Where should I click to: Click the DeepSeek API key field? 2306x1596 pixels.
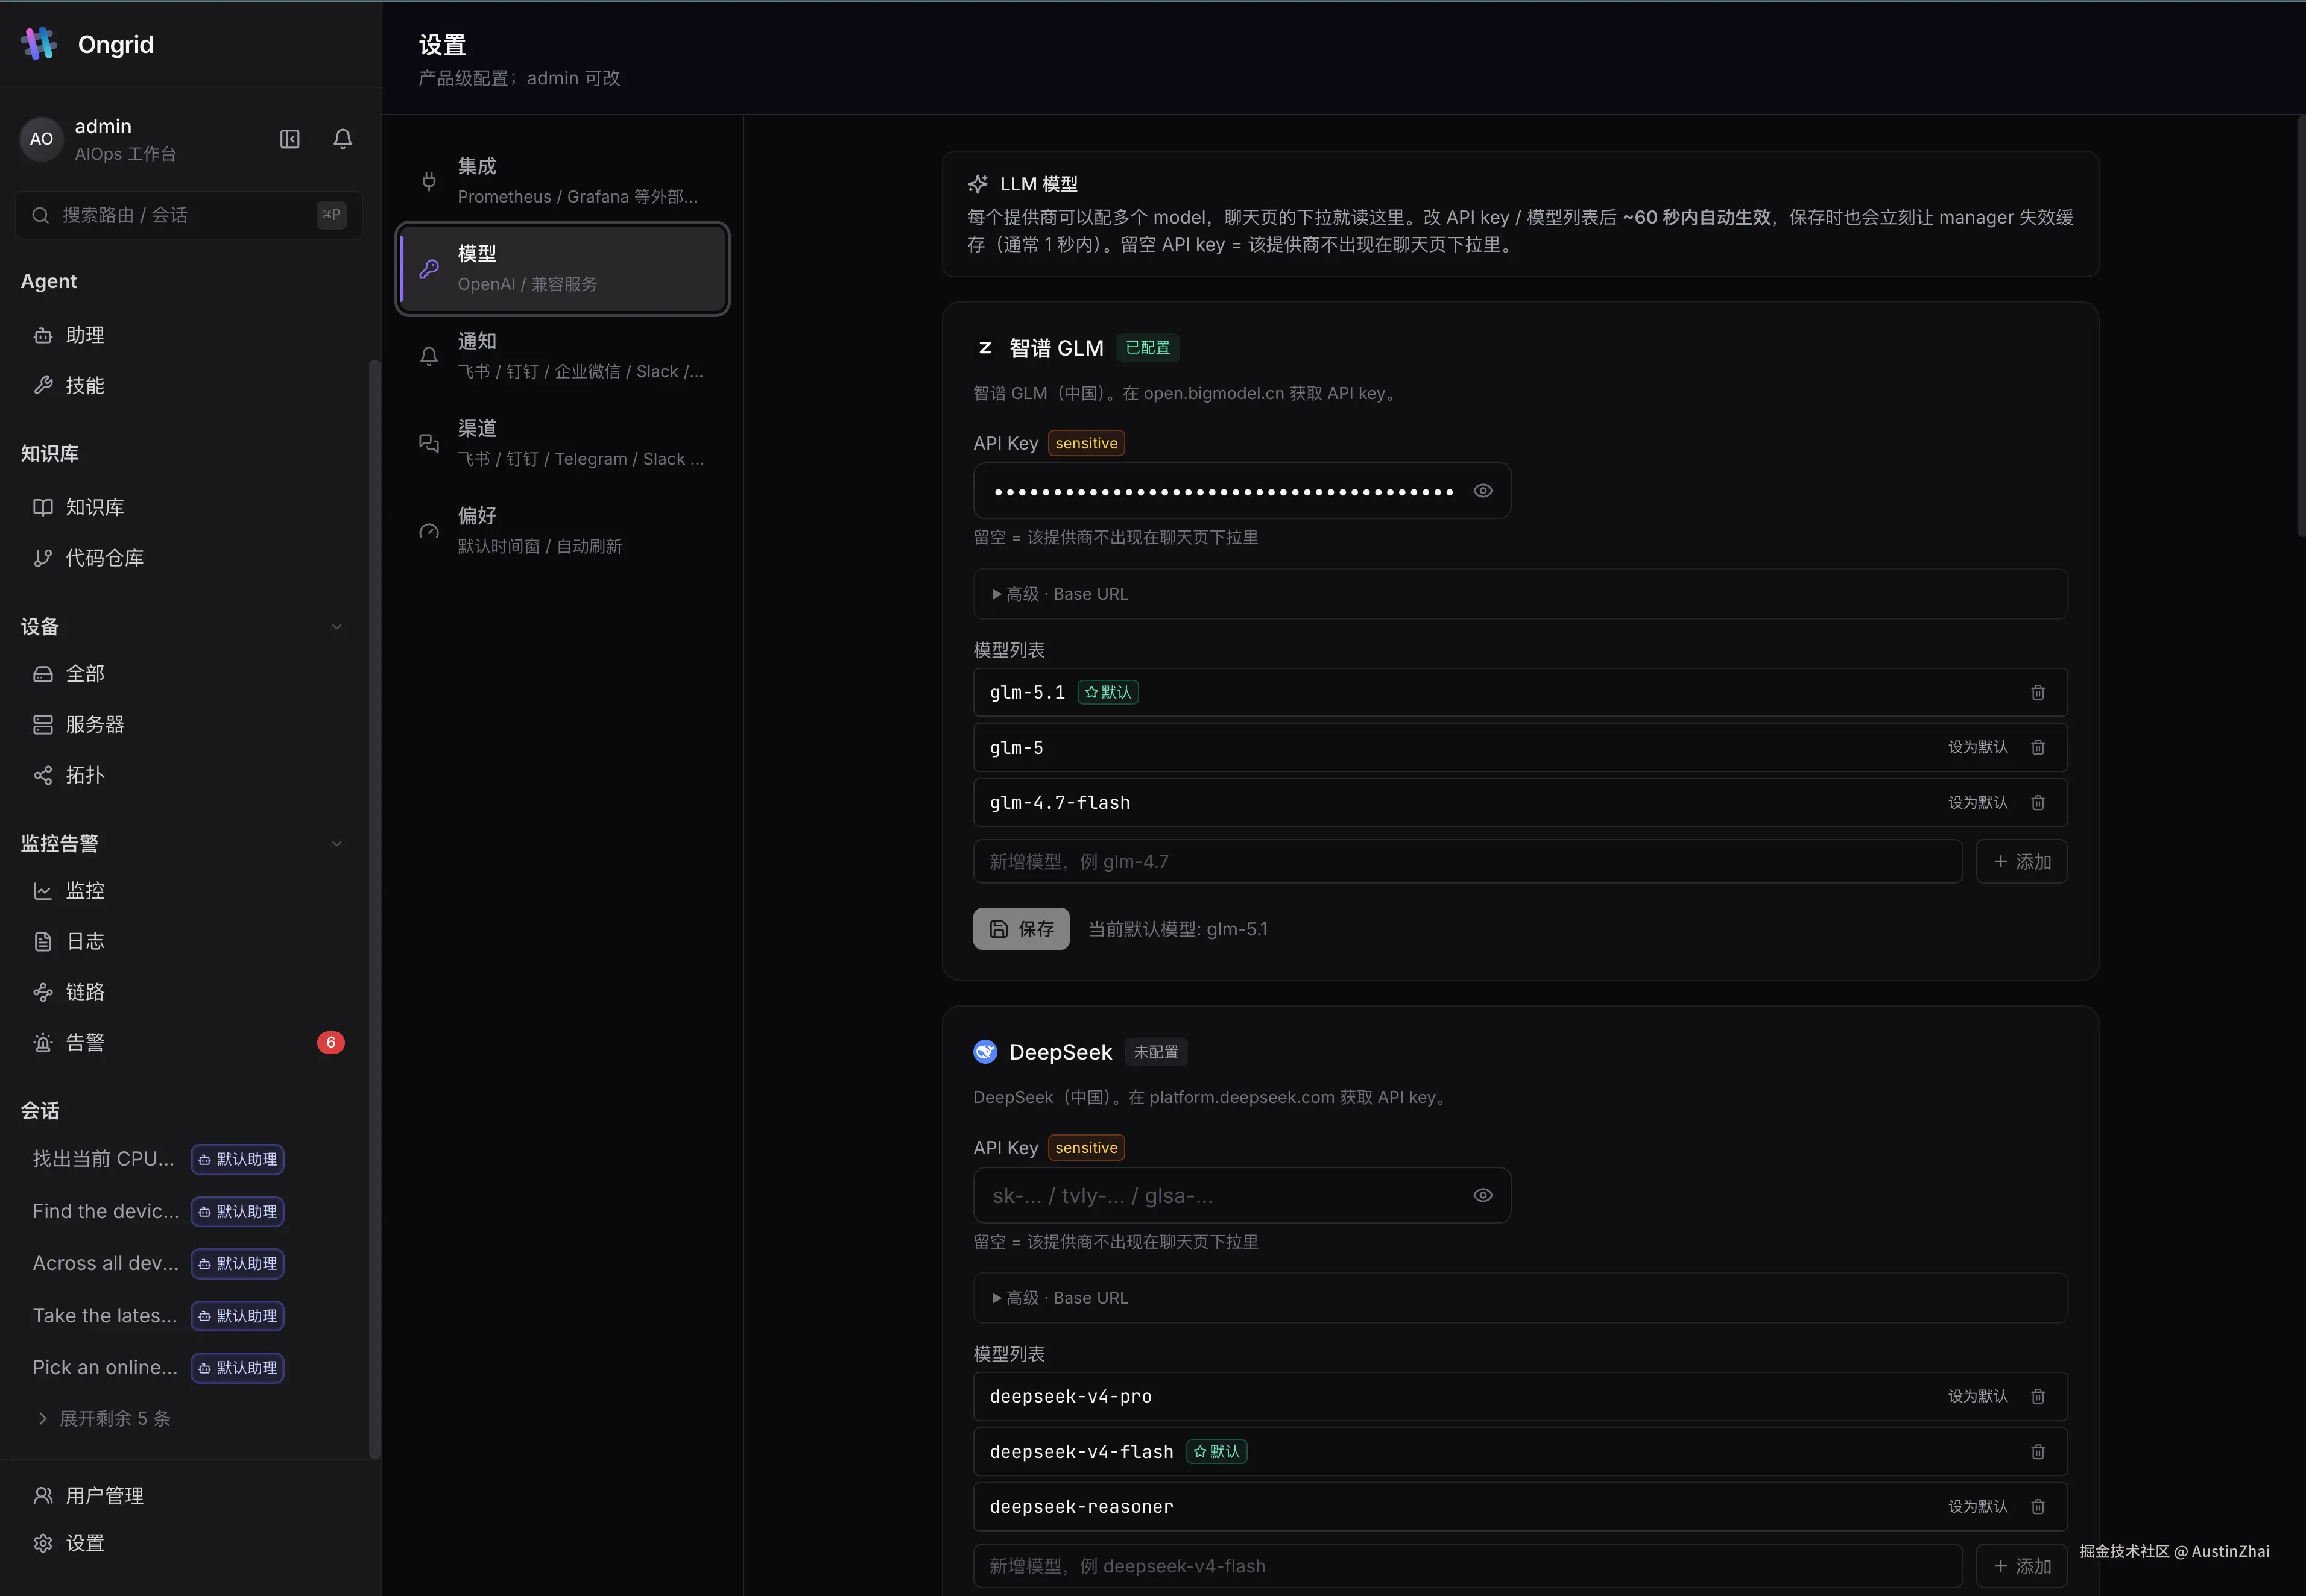point(1242,1195)
